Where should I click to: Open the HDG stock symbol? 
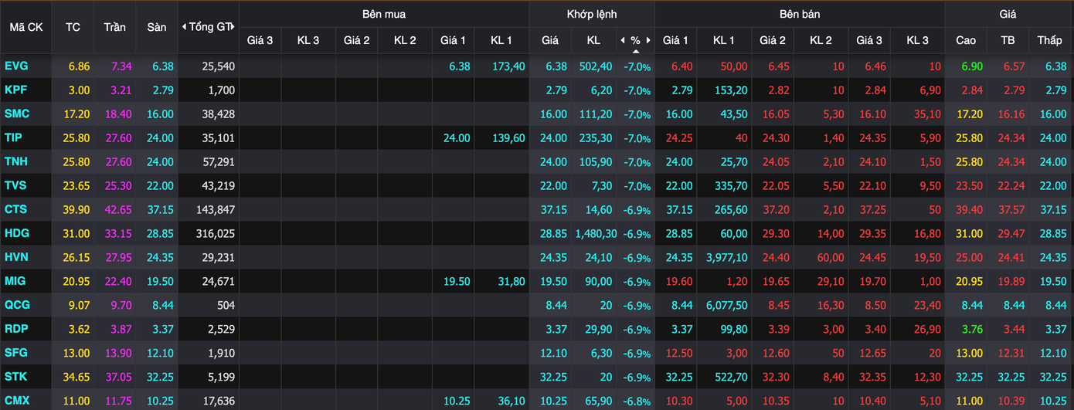click(17, 233)
